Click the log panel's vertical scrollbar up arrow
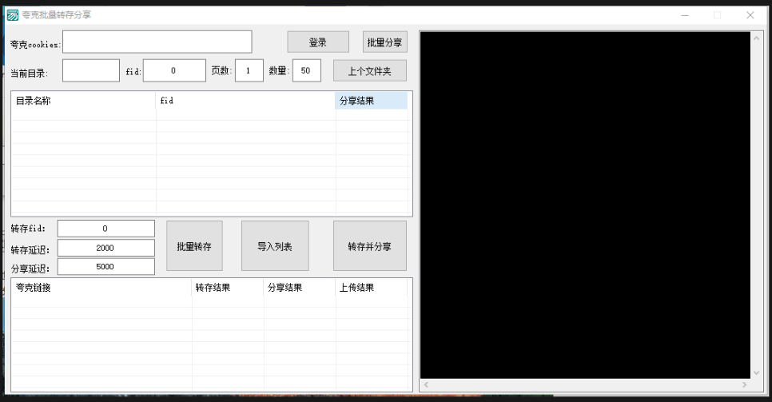The image size is (772, 402). 757,38
